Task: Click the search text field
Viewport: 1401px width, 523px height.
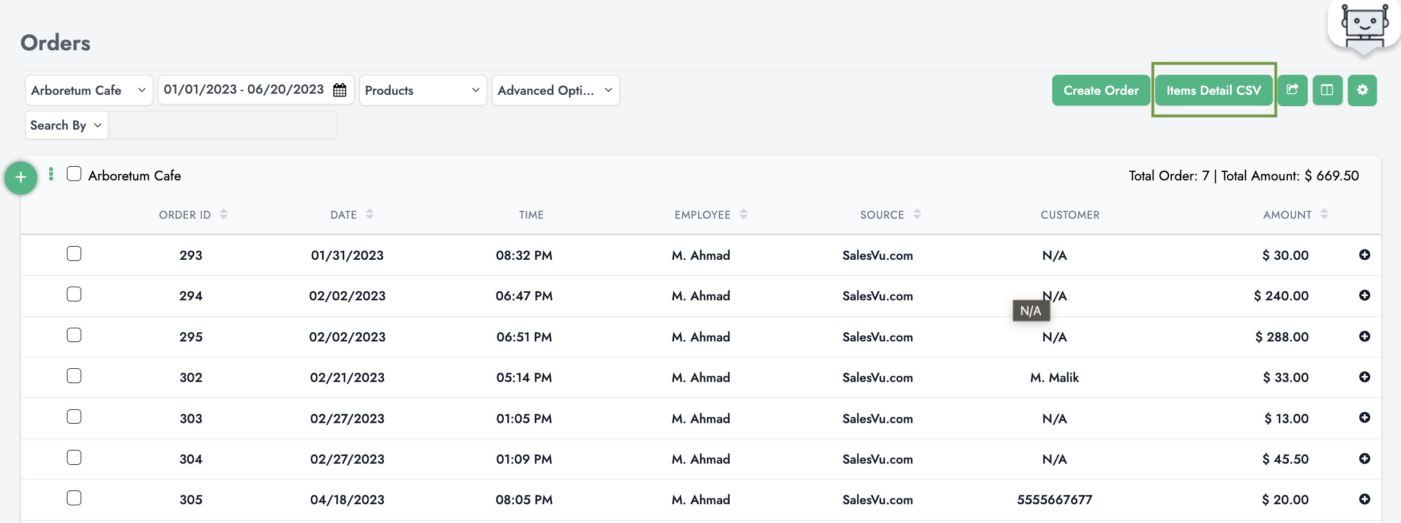Action: point(222,125)
